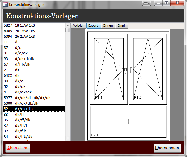
Task: Select template 34 'dk/fib/dk'
Action: [34, 137]
